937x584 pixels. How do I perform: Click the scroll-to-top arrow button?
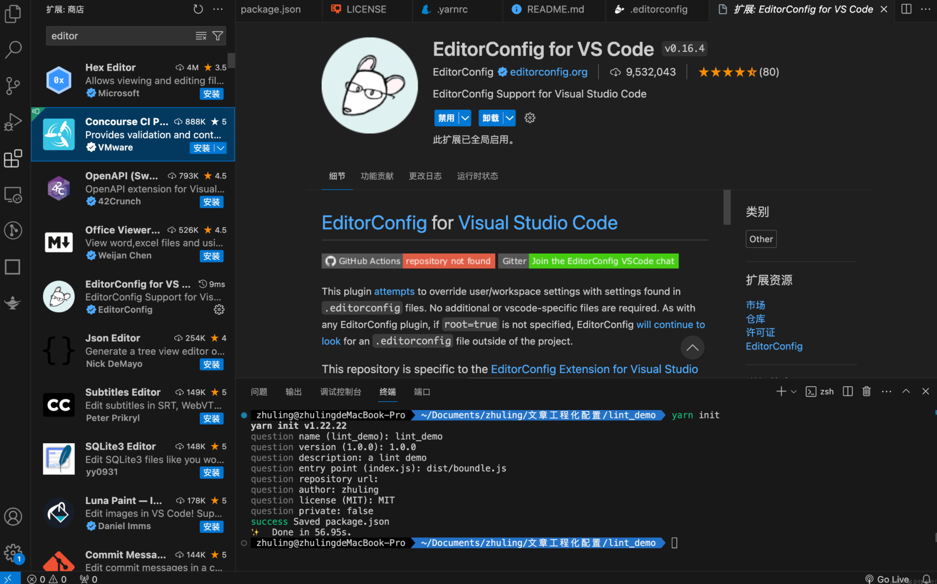coord(692,347)
